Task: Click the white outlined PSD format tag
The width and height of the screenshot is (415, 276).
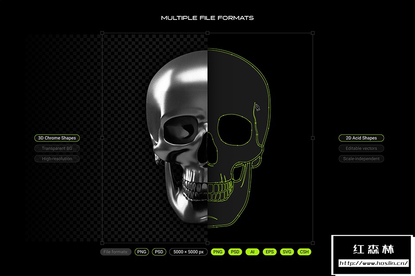Action: [x=159, y=252]
